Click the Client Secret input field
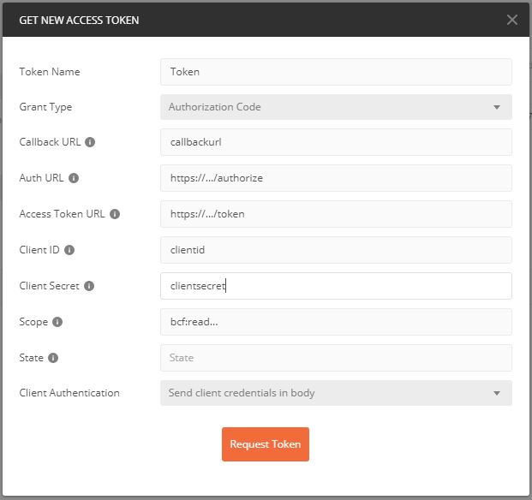 (x=336, y=286)
